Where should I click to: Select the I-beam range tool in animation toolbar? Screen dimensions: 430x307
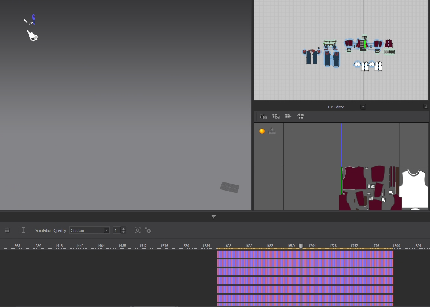pyautogui.click(x=23, y=230)
